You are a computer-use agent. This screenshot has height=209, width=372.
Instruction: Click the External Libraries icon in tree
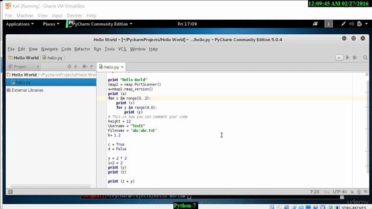pyautogui.click(x=9, y=90)
